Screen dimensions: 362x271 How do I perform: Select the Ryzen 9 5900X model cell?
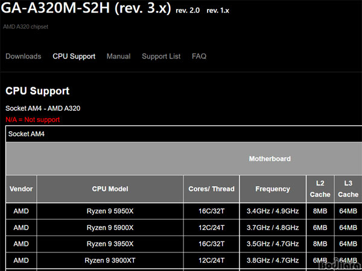tap(110, 228)
